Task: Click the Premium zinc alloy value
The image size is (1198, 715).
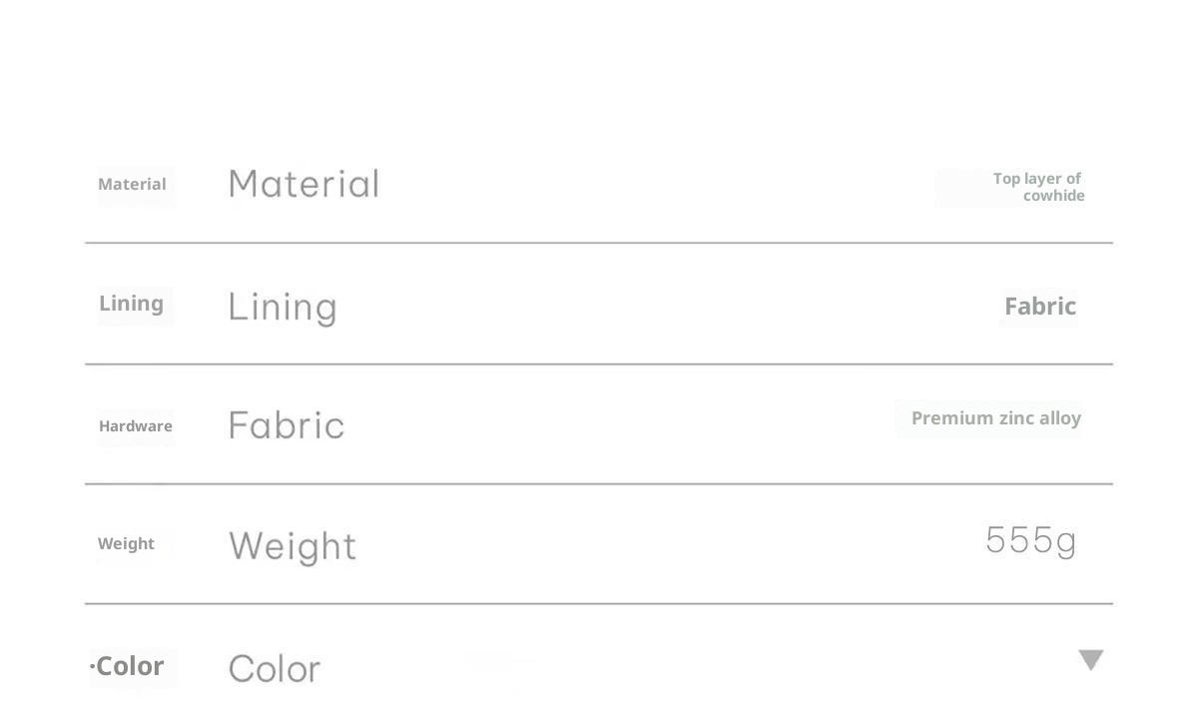Action: click(x=995, y=418)
